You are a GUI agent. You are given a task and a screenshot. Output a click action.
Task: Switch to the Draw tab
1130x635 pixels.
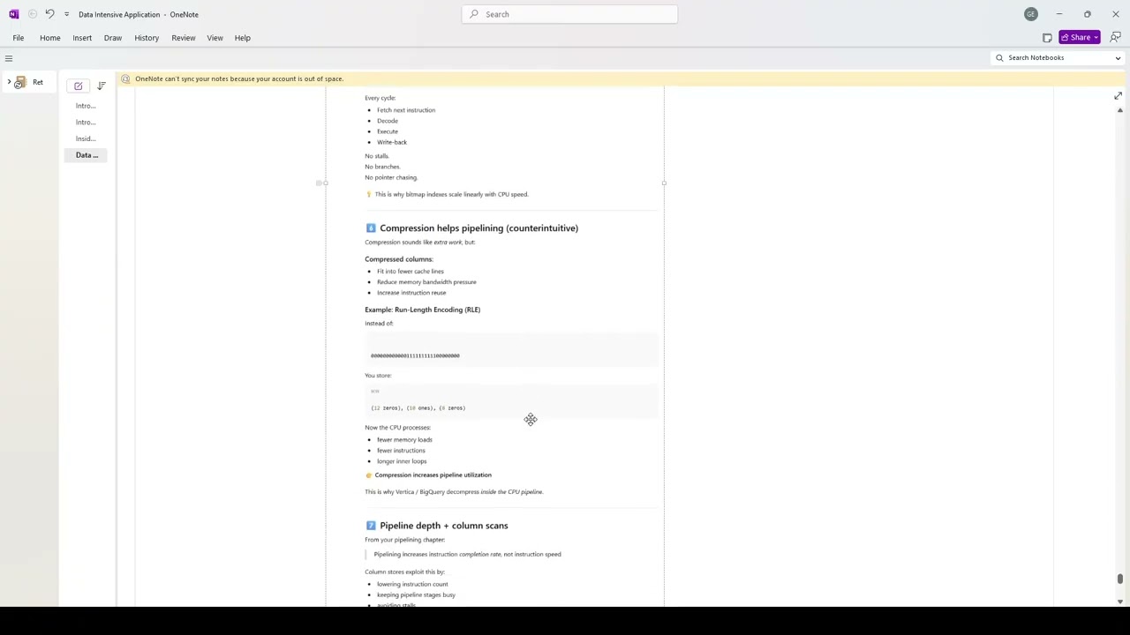coord(113,38)
